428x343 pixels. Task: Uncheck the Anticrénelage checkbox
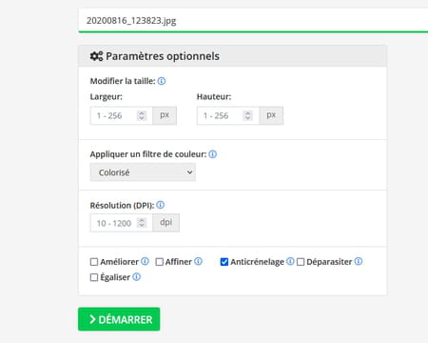pos(224,262)
